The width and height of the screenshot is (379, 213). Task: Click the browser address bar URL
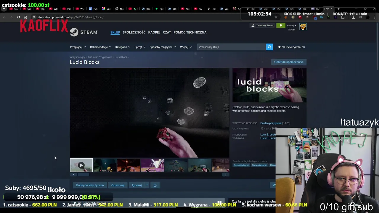pyautogui.click(x=70, y=17)
